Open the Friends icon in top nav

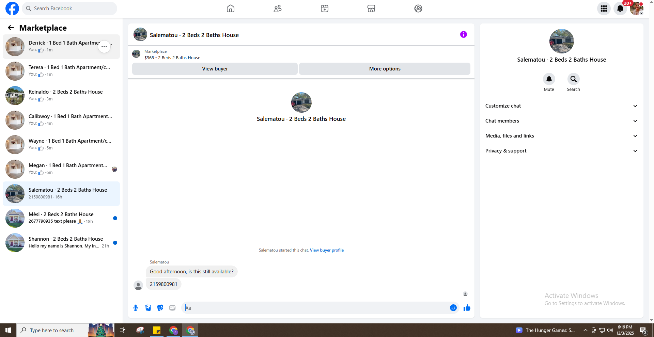tap(278, 9)
